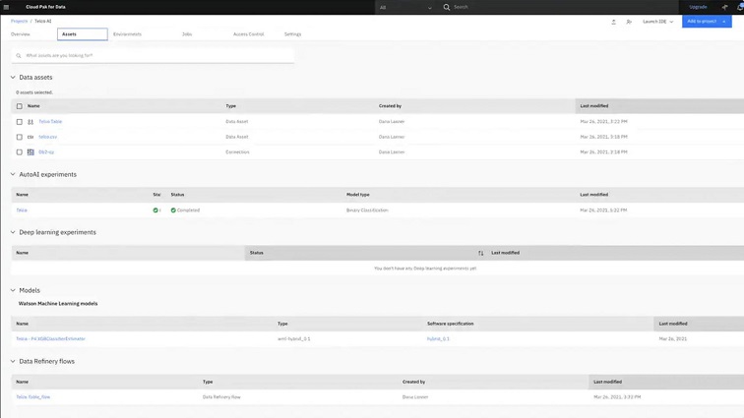The image size is (744, 418).
Task: Click the green check in Sta column
Action: [155, 210]
